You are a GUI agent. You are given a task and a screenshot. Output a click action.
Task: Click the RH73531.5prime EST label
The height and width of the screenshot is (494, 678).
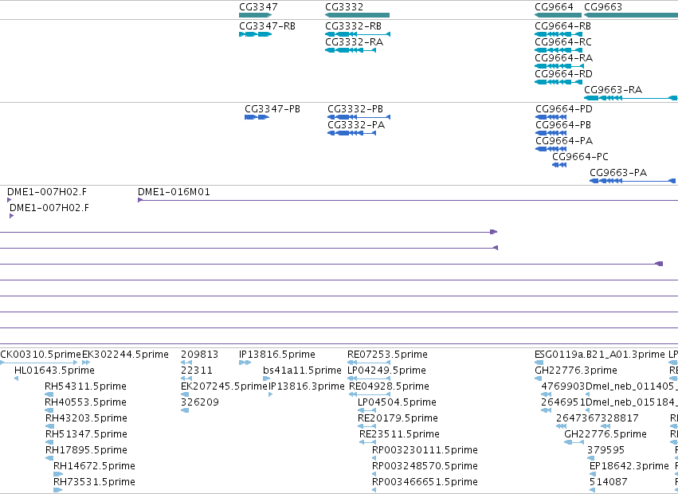(94, 482)
